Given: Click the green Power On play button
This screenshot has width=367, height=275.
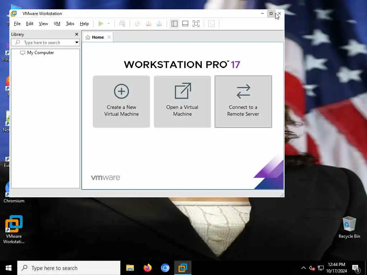Looking at the screenshot, I should (101, 24).
